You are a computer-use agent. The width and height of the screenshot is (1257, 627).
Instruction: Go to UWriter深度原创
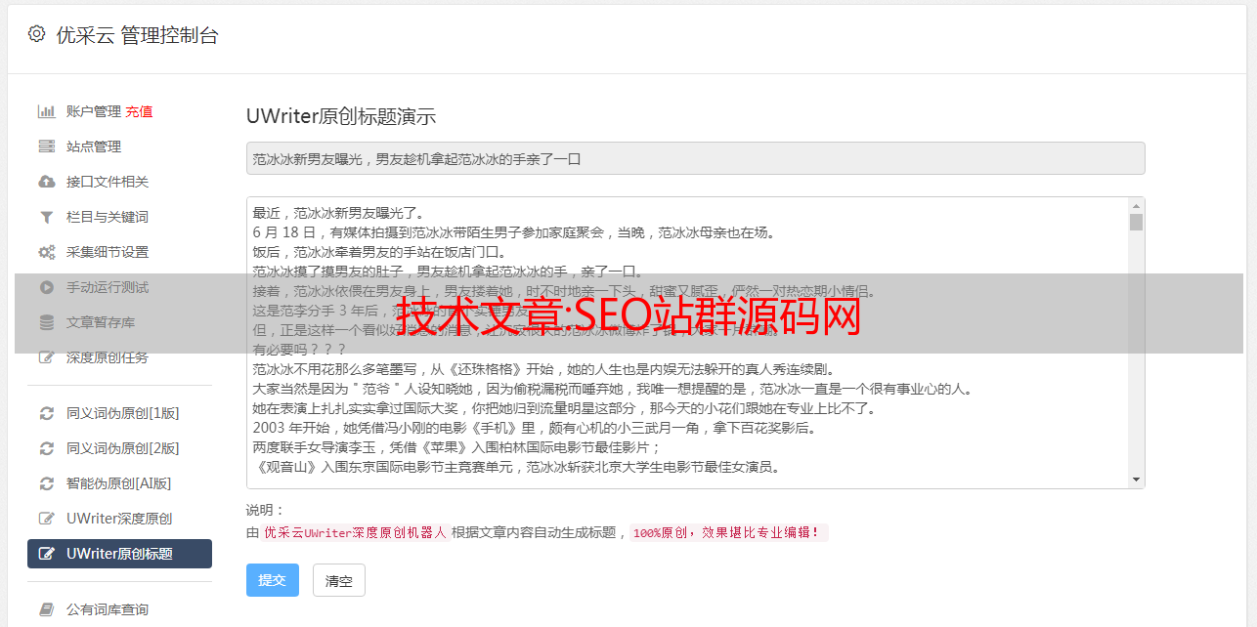[119, 519]
